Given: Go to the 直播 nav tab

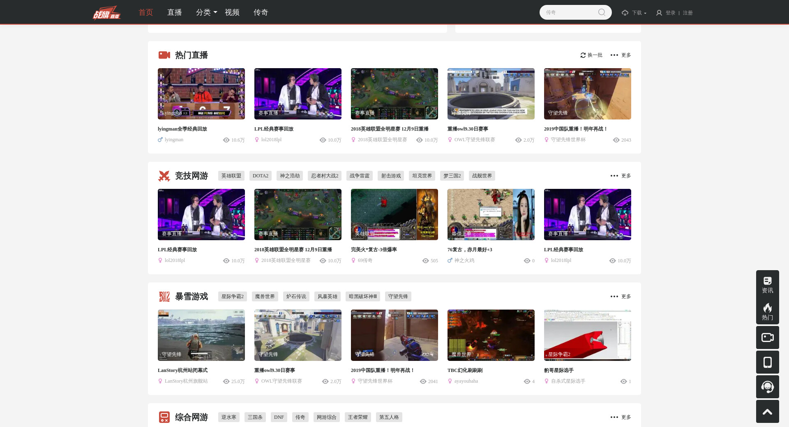Looking at the screenshot, I should (x=174, y=12).
